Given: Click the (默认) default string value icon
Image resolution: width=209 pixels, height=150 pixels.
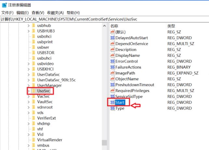Looking at the screenshot, I should 112,32.
